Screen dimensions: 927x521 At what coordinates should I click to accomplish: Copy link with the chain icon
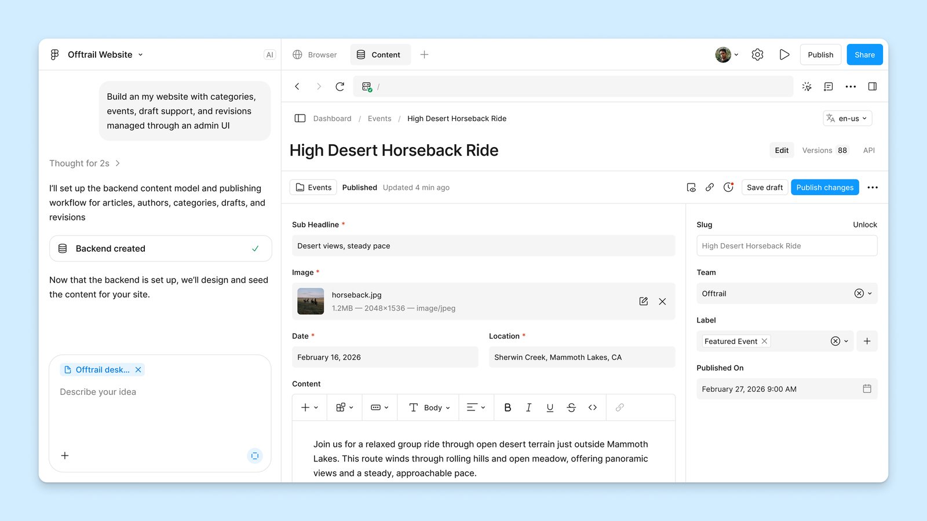[710, 188]
